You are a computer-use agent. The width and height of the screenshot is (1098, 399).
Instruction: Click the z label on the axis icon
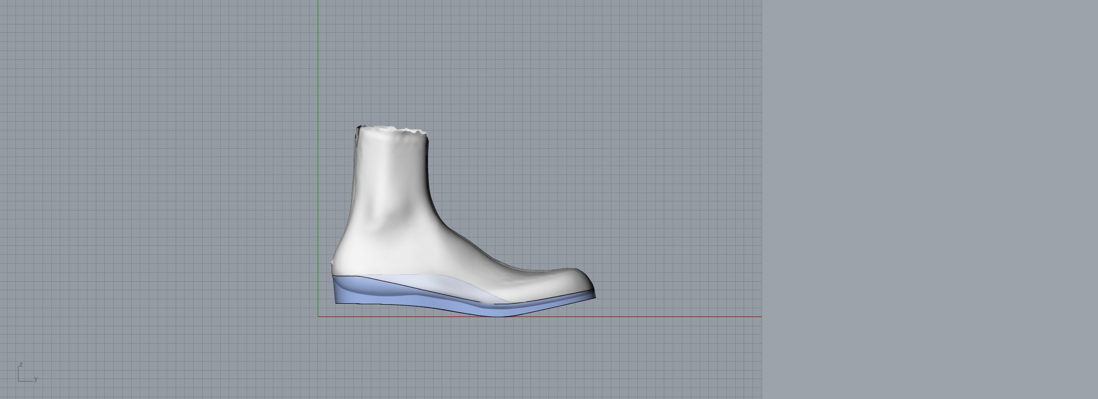click(20, 365)
